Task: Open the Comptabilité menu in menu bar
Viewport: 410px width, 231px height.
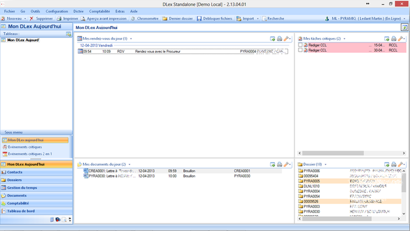Action: 99,11
